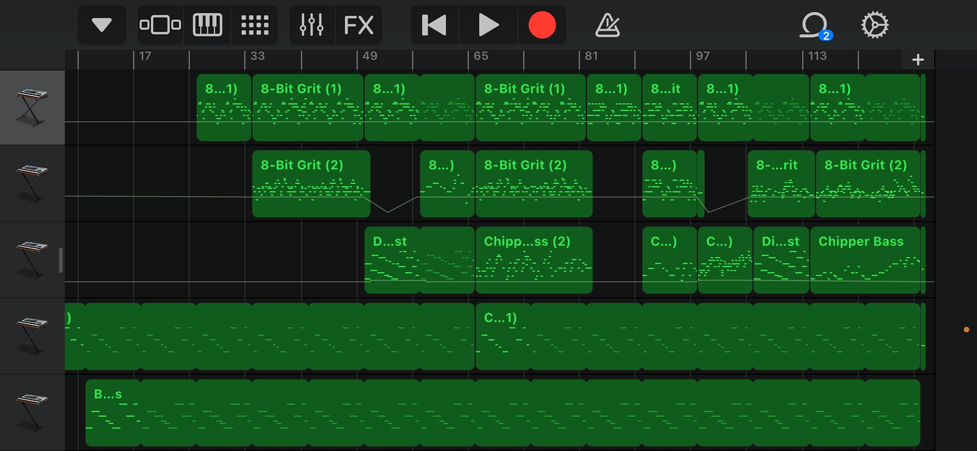Open the Live Loops grid
The image size is (977, 451).
[254, 25]
